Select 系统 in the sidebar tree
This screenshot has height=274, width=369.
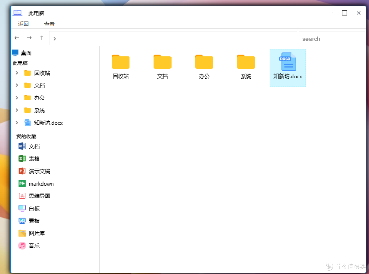click(x=35, y=110)
